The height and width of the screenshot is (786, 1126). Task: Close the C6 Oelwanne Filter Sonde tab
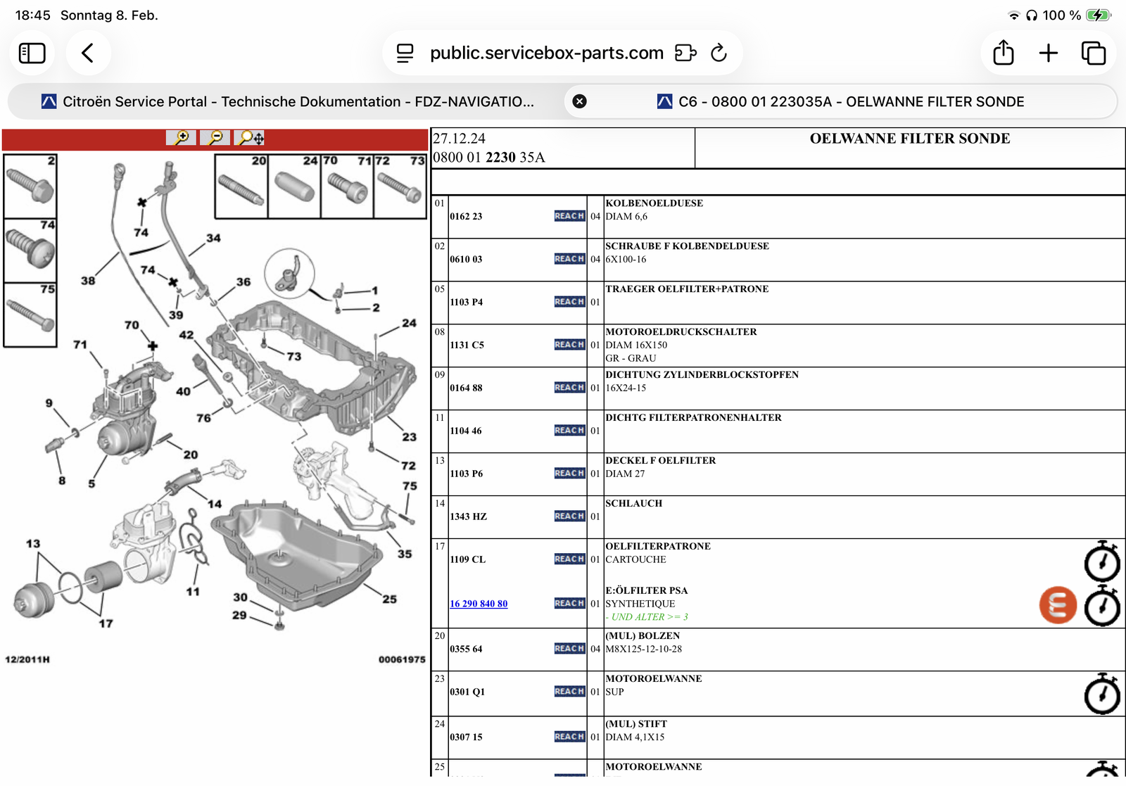click(x=579, y=101)
